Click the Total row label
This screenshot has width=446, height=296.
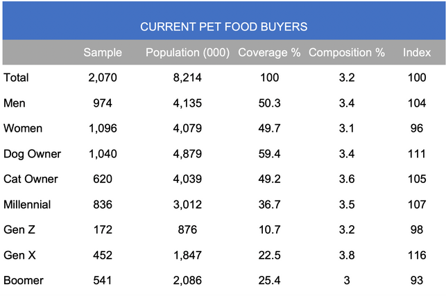coord(16,78)
